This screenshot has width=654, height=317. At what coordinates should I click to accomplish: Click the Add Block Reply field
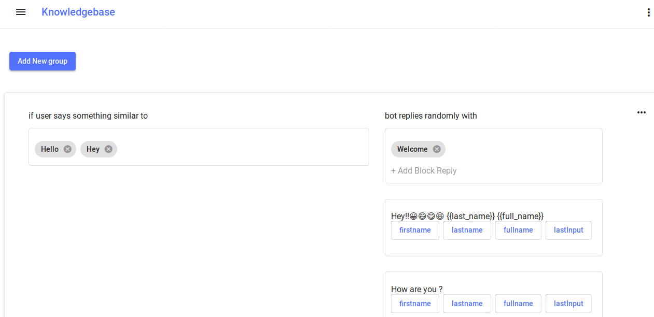(x=424, y=170)
